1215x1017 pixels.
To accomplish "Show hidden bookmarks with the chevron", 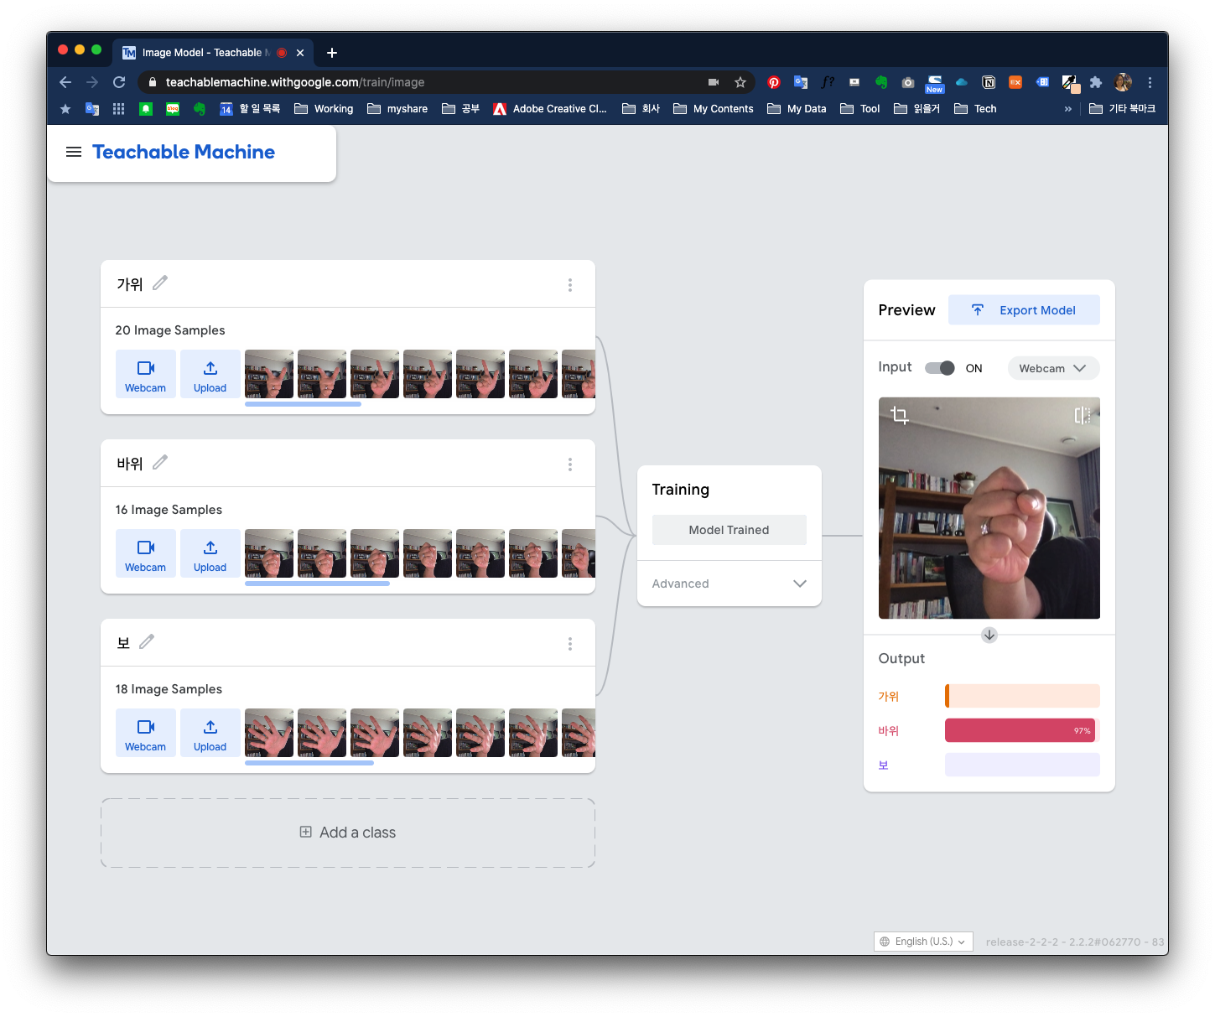I will [x=1067, y=109].
